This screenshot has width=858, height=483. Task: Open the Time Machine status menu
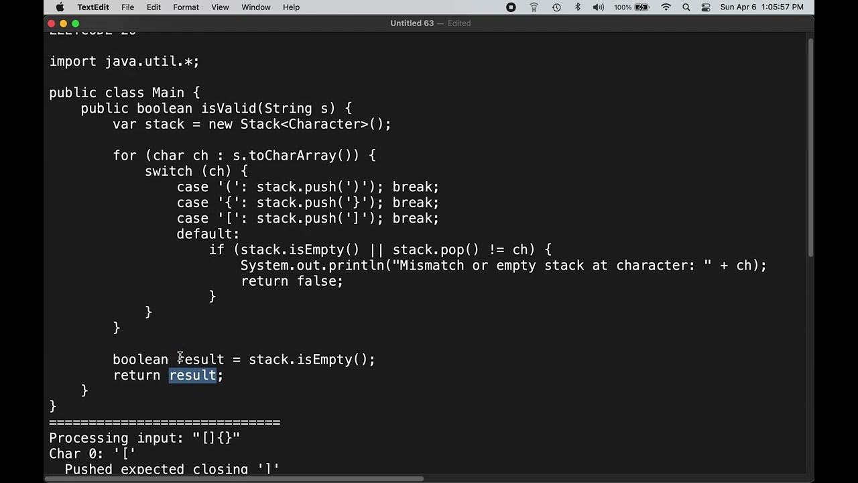click(x=556, y=7)
